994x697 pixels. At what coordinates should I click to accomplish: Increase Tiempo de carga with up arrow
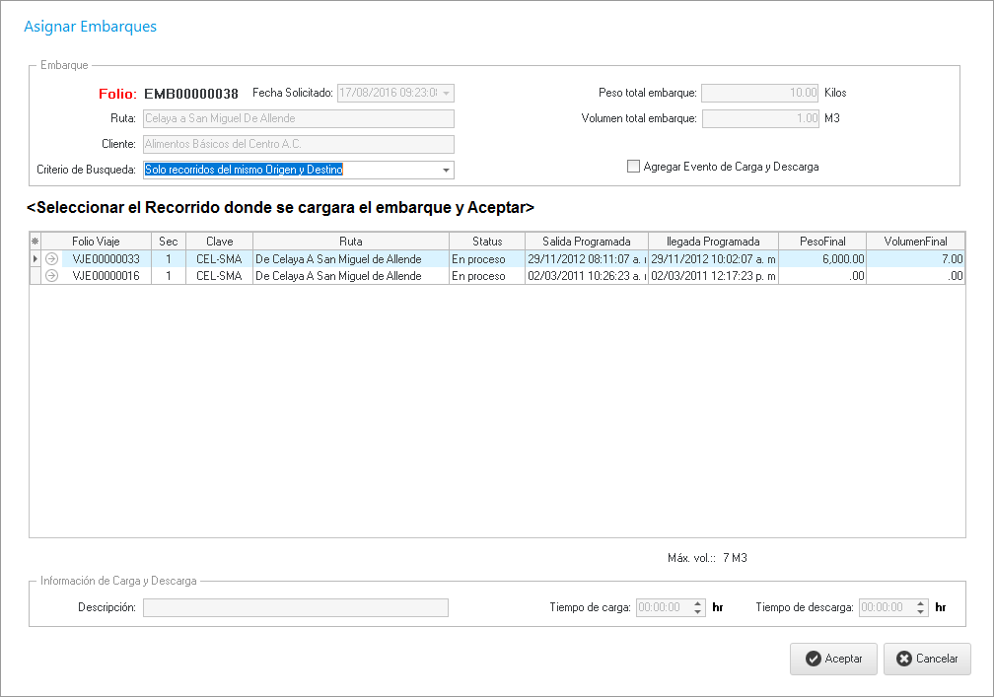698,603
